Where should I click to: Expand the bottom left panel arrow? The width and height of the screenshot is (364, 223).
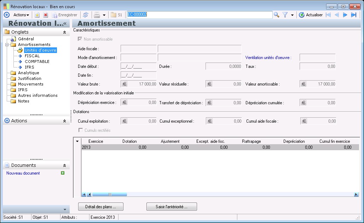tap(65, 209)
